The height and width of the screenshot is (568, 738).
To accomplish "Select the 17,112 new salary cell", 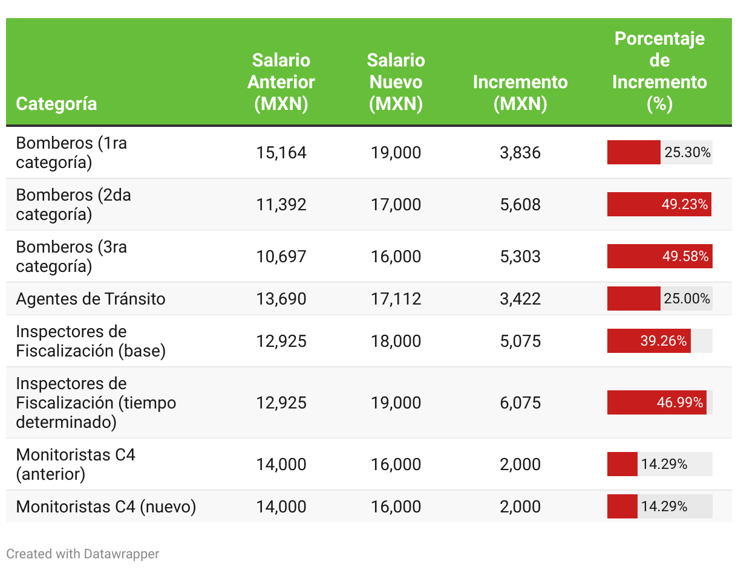I will click(x=396, y=299).
